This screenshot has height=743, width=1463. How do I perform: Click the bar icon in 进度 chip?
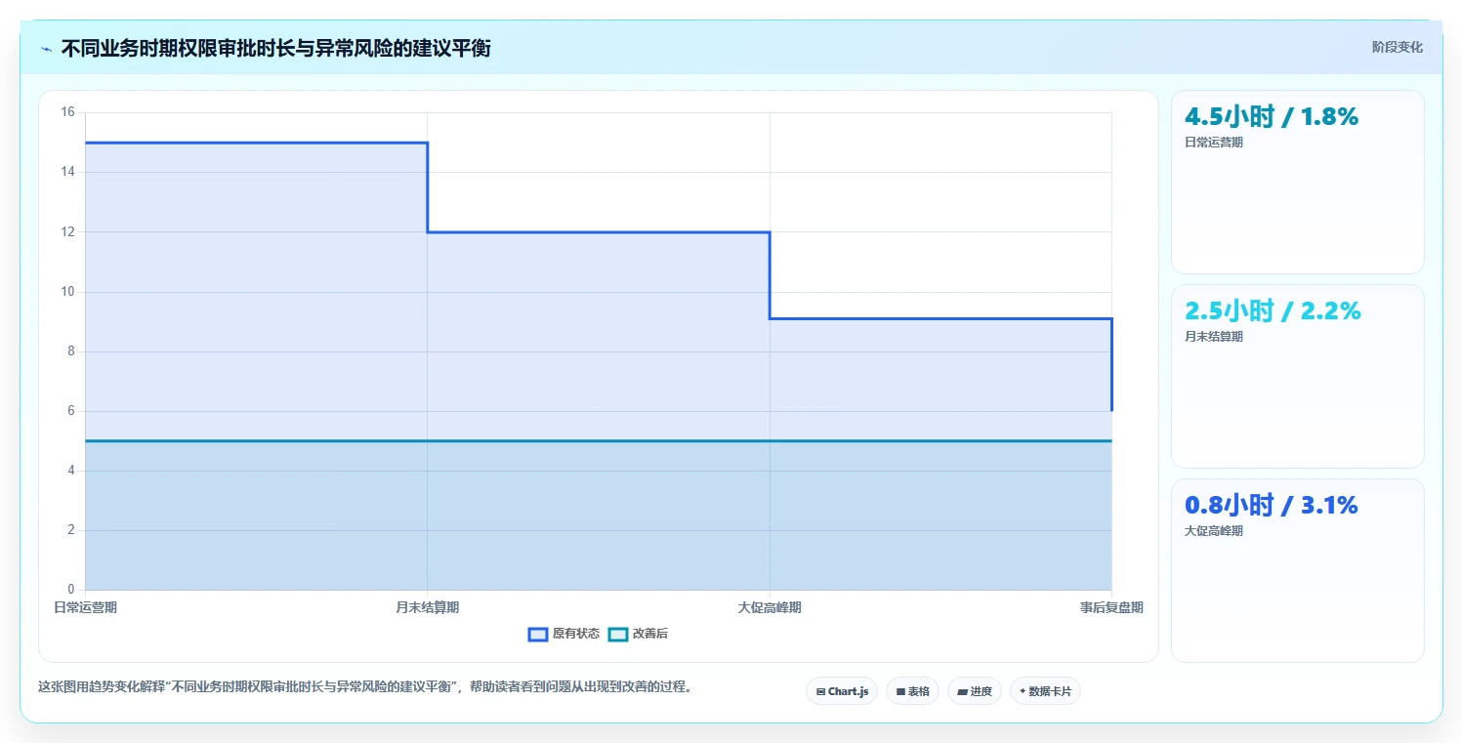click(x=962, y=691)
